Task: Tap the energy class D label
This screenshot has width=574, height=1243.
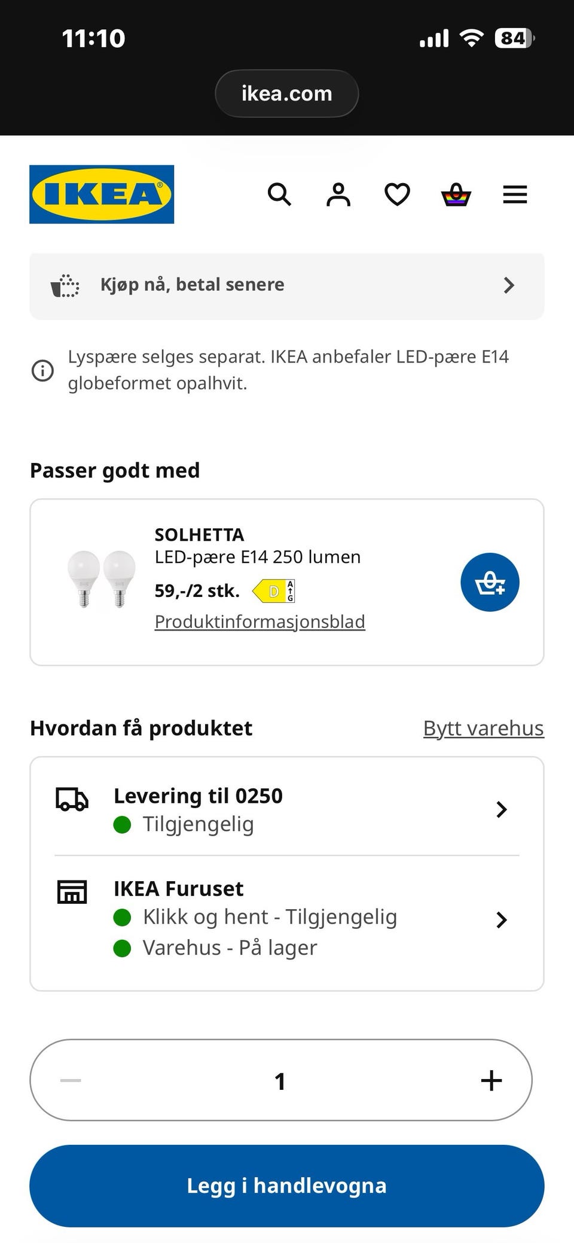Action: (x=274, y=591)
